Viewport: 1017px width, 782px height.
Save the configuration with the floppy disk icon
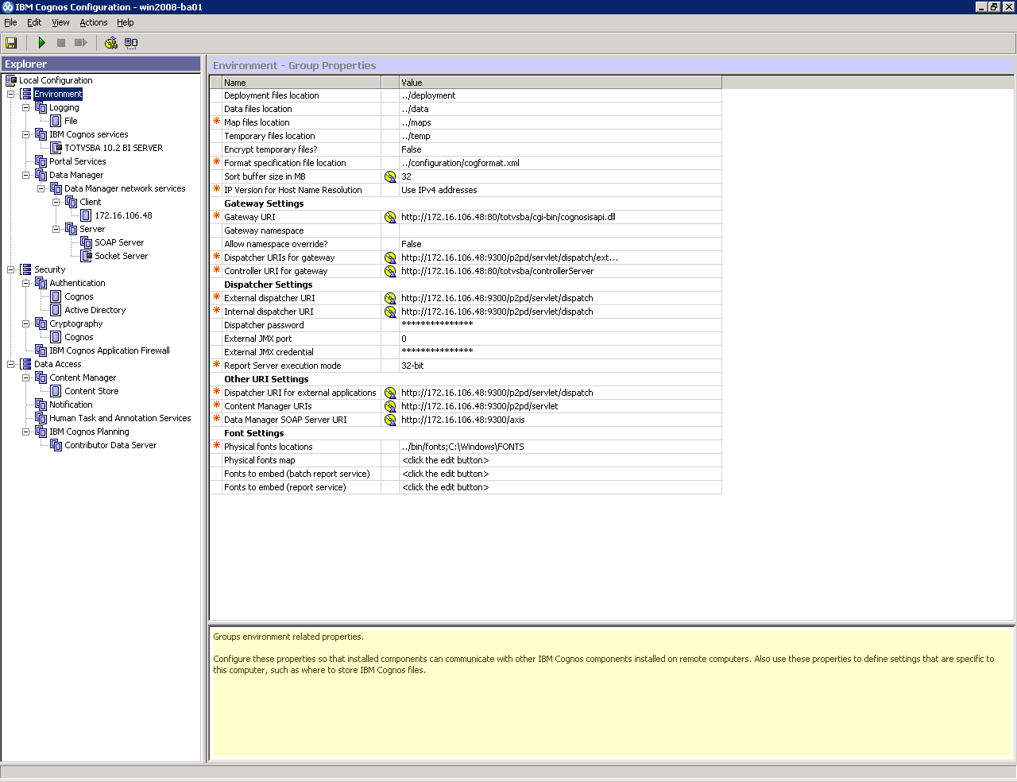tap(11, 43)
